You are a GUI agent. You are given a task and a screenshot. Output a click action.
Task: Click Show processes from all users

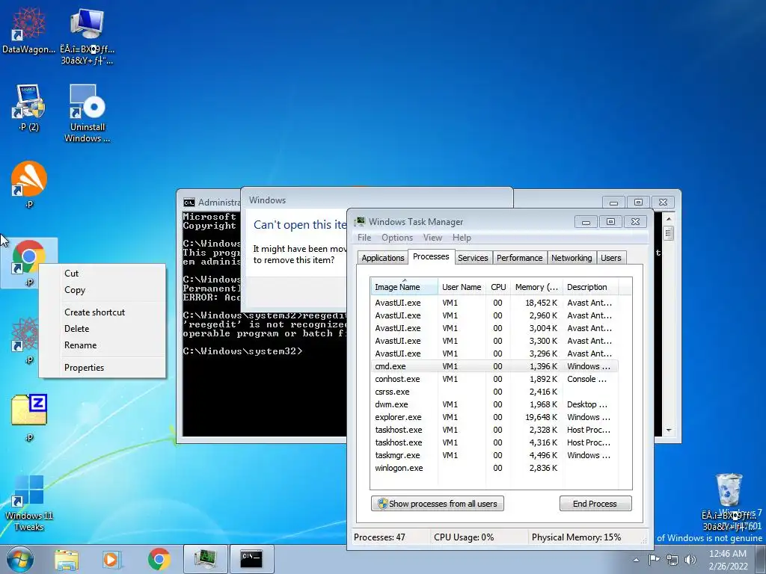click(437, 504)
